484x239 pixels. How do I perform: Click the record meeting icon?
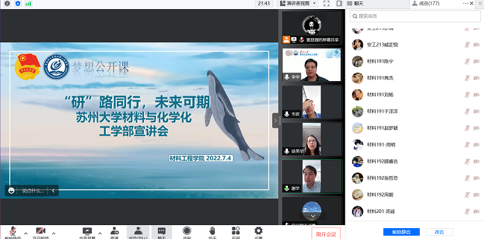187,231
